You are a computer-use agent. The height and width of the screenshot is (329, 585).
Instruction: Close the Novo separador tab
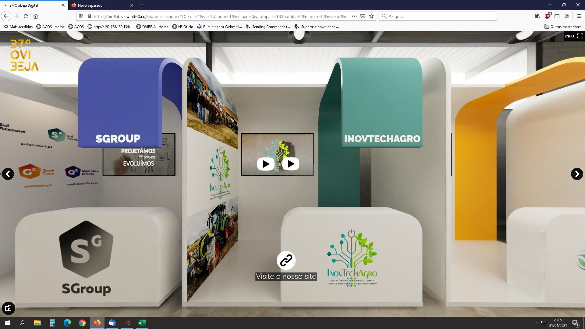point(132,5)
